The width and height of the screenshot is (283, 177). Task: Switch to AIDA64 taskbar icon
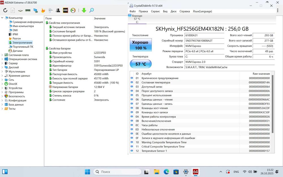pyautogui.click(x=196, y=172)
